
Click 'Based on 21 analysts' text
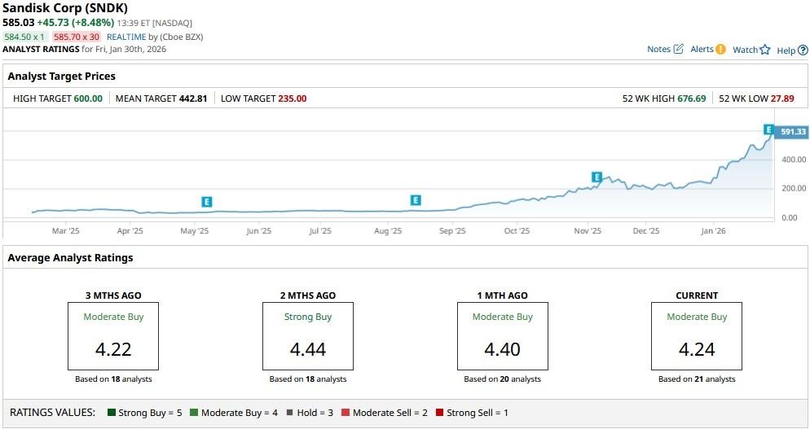tap(697, 379)
